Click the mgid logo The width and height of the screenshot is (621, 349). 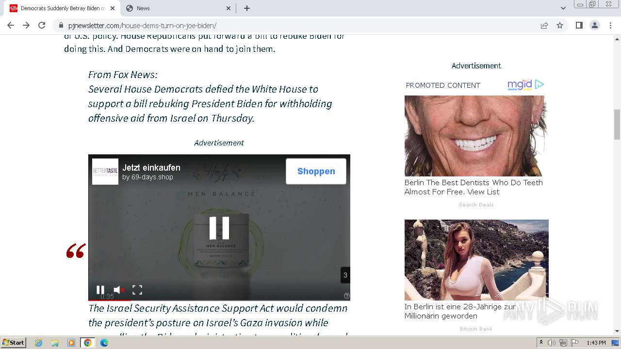point(520,85)
